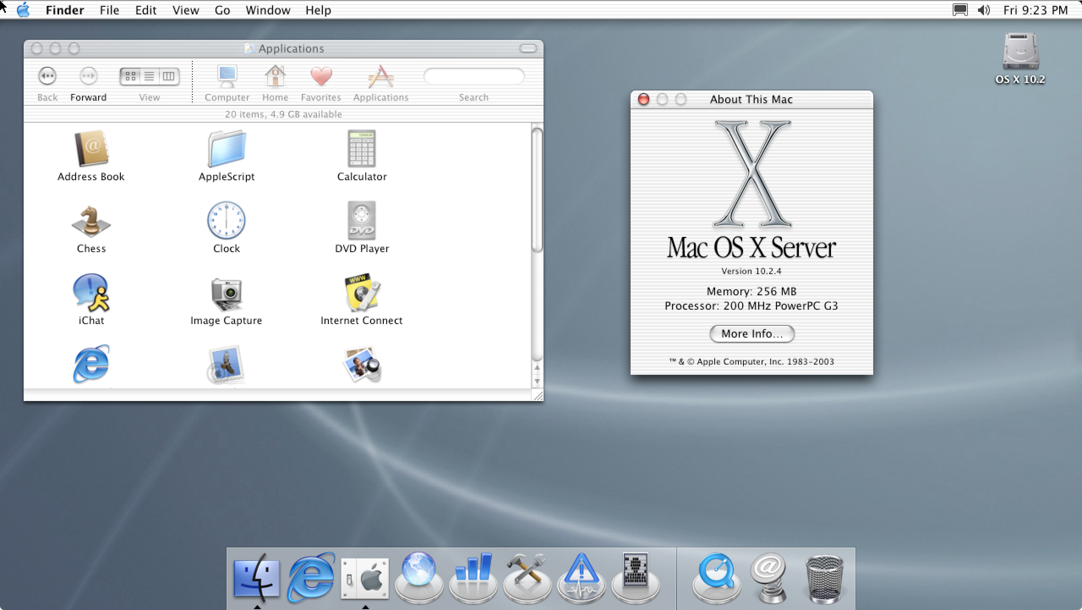Click the scroll up arrow in Applications

pos(537,368)
